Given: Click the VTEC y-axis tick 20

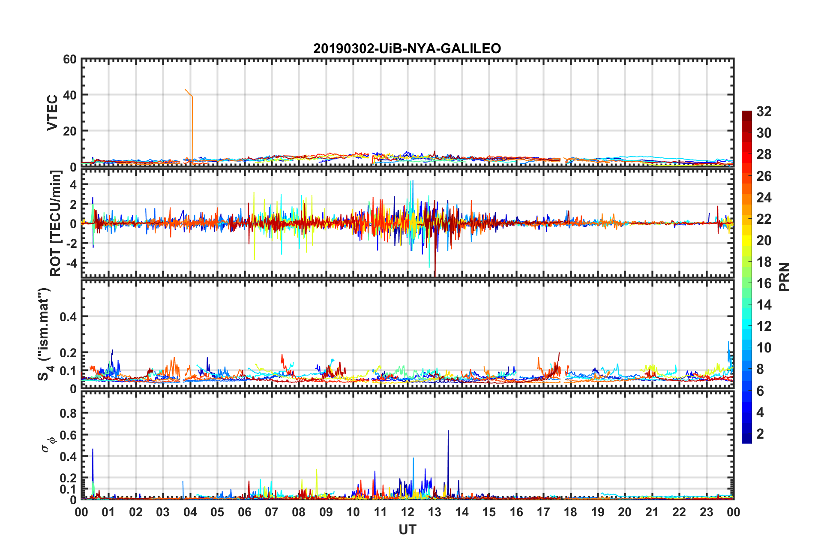Looking at the screenshot, I should click(x=70, y=131).
